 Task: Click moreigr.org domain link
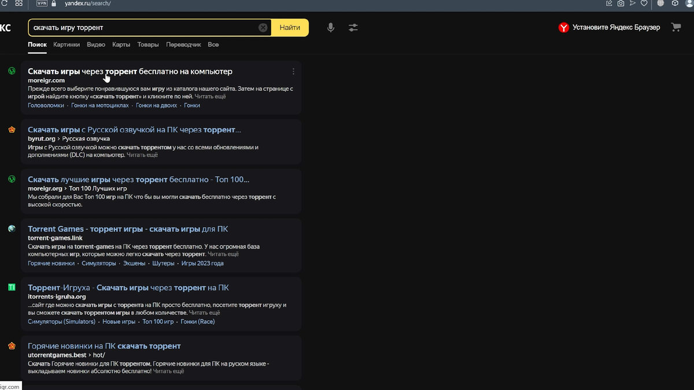[x=45, y=188]
